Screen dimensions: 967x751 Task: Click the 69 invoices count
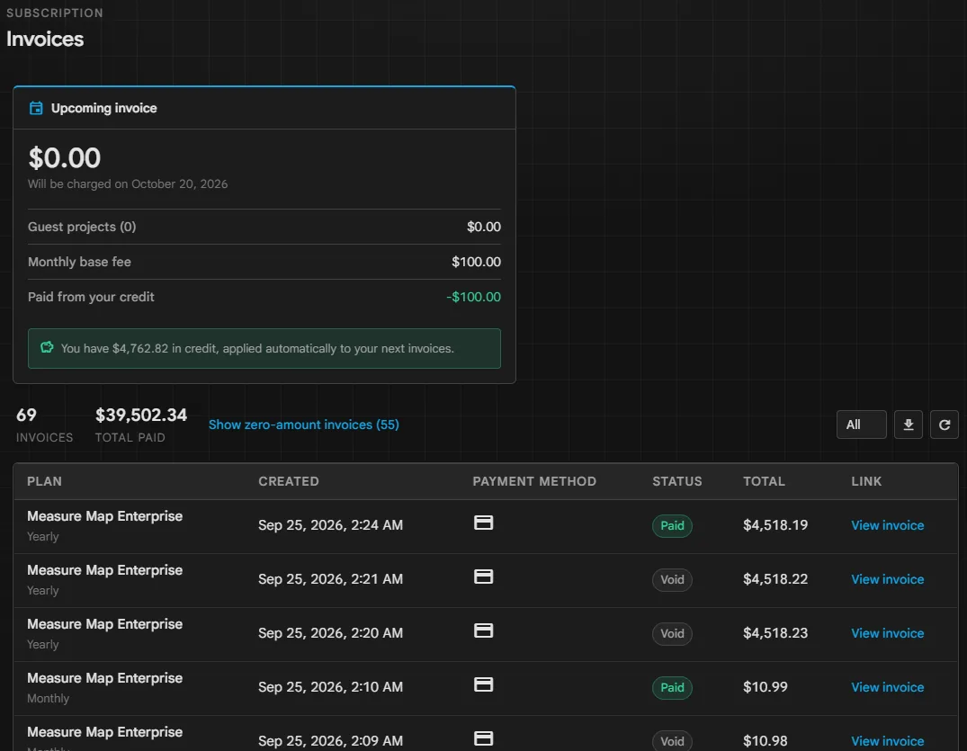[26, 415]
